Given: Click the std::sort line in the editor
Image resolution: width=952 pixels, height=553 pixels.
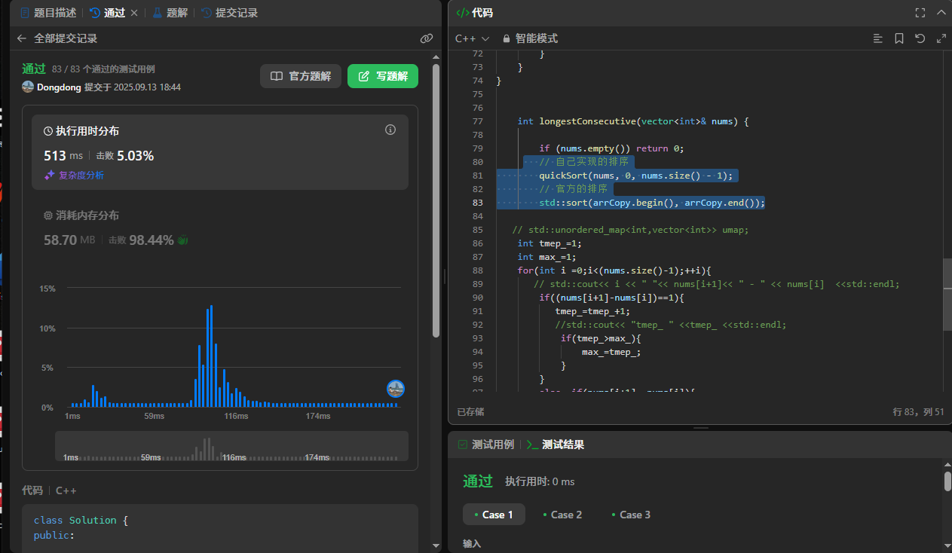Looking at the screenshot, I should pos(652,203).
